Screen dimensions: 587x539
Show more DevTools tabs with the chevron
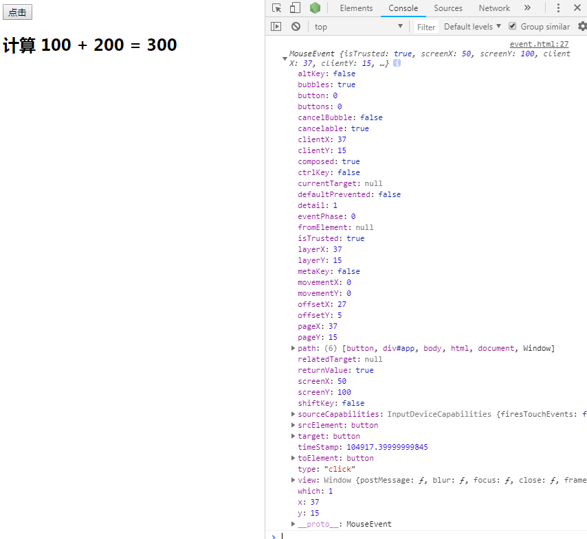tap(527, 8)
